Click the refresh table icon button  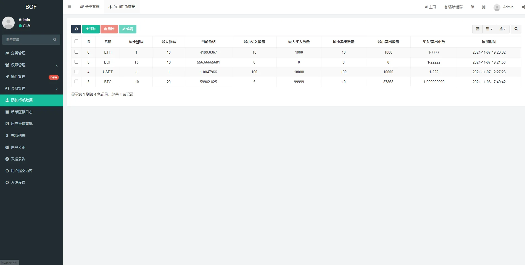76,29
